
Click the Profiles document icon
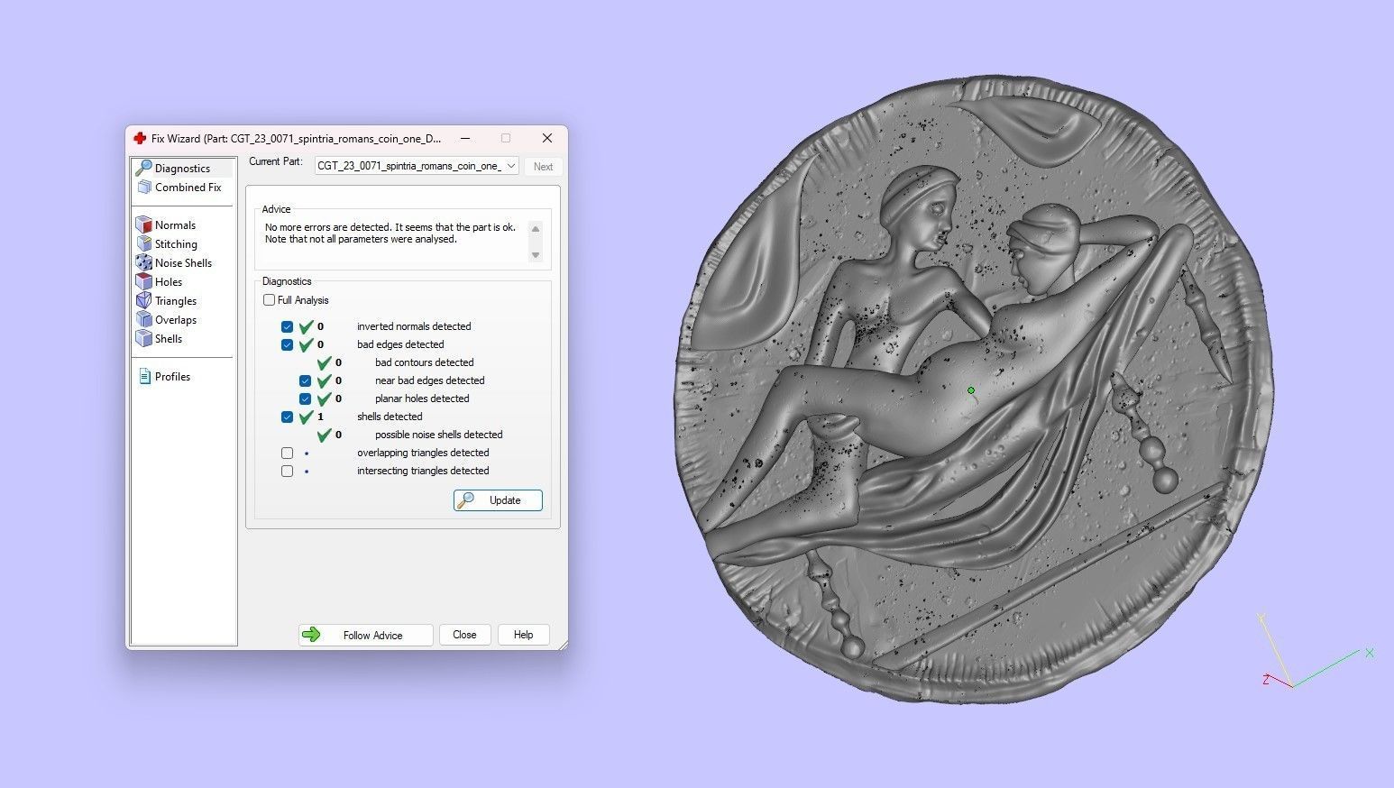click(144, 376)
